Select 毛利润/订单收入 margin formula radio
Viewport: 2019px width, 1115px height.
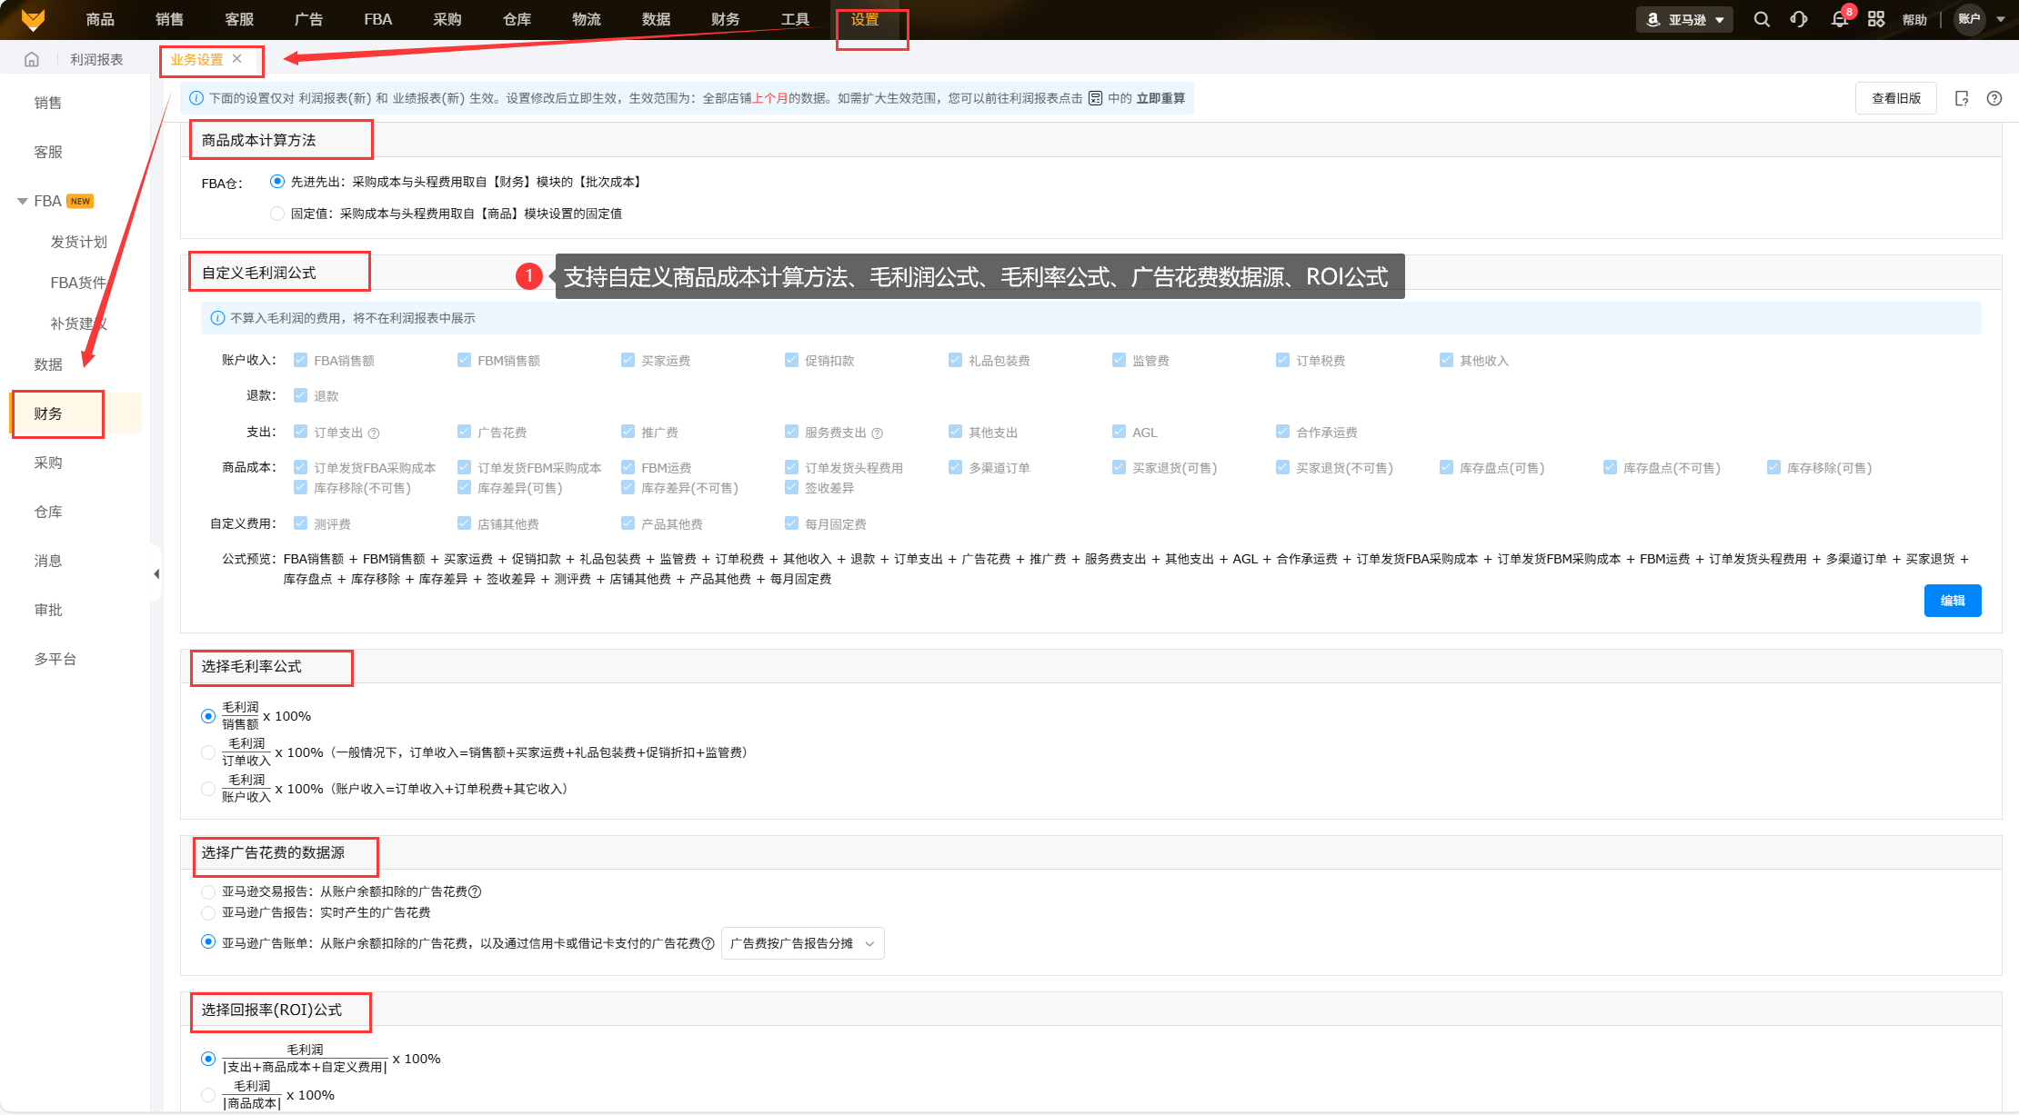tap(208, 752)
